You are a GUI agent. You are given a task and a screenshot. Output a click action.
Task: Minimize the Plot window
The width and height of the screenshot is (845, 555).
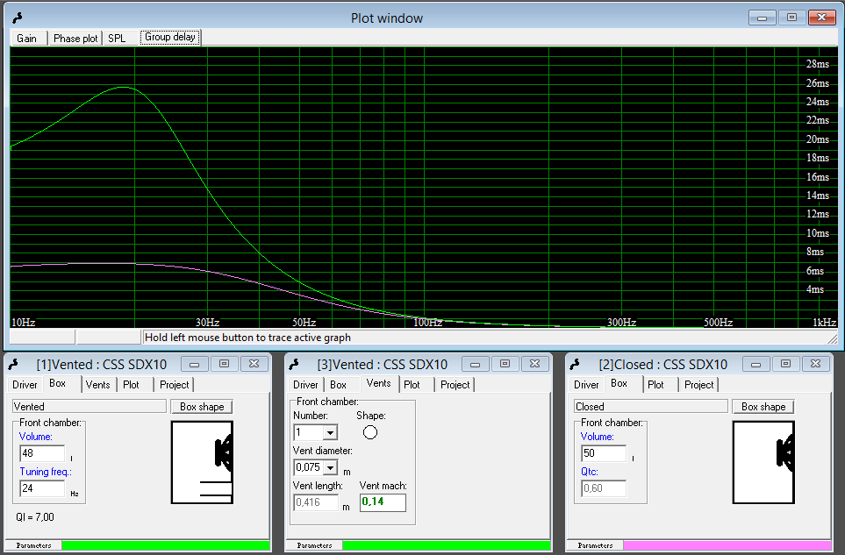[x=762, y=18]
